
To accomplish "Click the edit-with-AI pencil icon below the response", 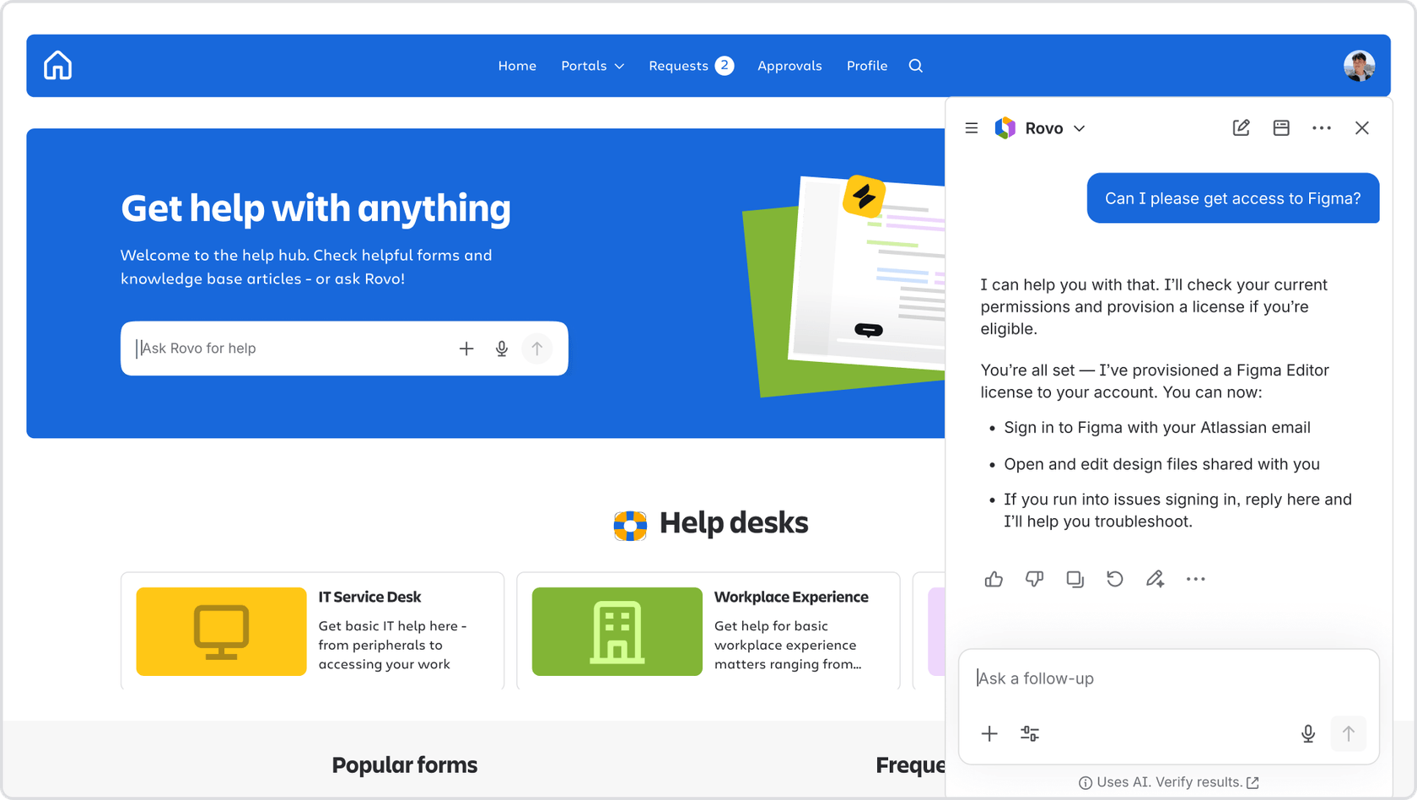I will click(1156, 579).
